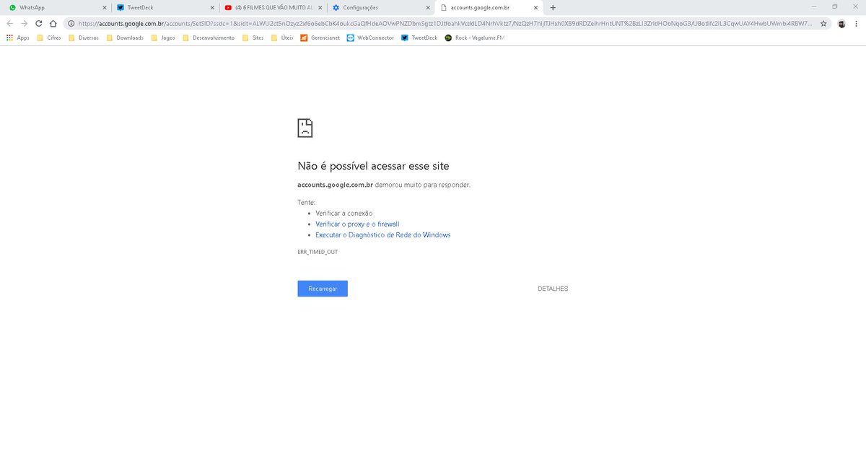Restore down the Chrome window
Screen dimensions: 866x469
(x=835, y=6)
